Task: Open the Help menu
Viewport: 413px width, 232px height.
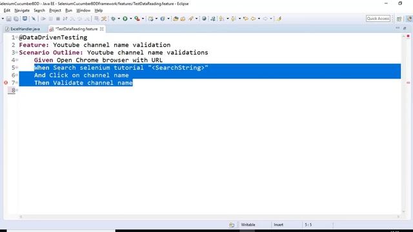Action: coord(99,10)
